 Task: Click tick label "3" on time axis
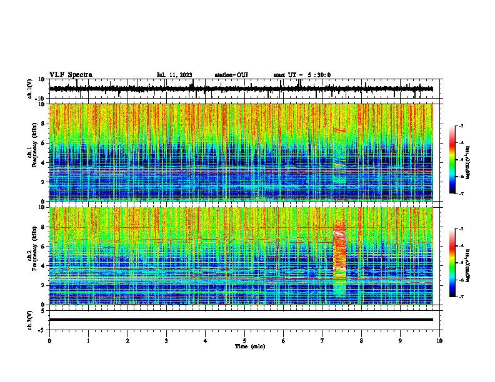coord(166,341)
